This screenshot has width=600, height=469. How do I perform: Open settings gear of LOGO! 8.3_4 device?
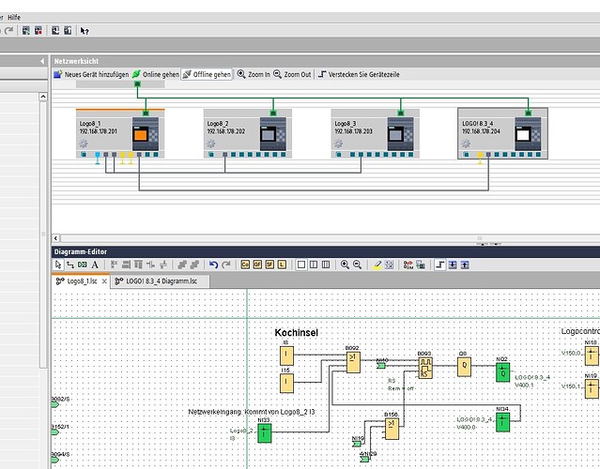pos(466,144)
